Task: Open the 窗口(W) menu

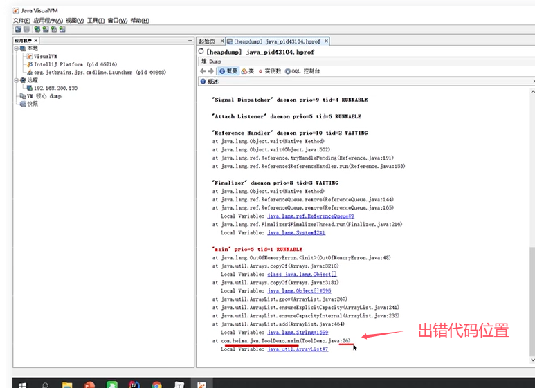Action: pos(118,21)
